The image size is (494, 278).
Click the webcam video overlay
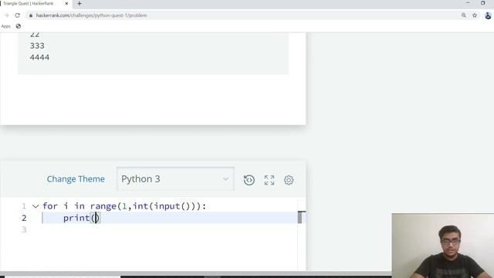pyautogui.click(x=443, y=246)
